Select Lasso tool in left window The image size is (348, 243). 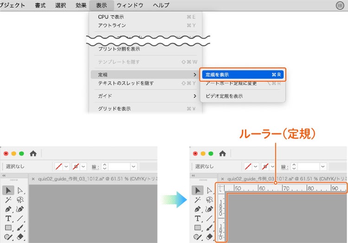20,200
